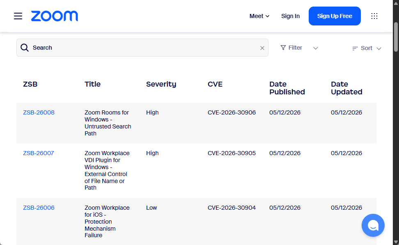Click the Severity column header

161,84
